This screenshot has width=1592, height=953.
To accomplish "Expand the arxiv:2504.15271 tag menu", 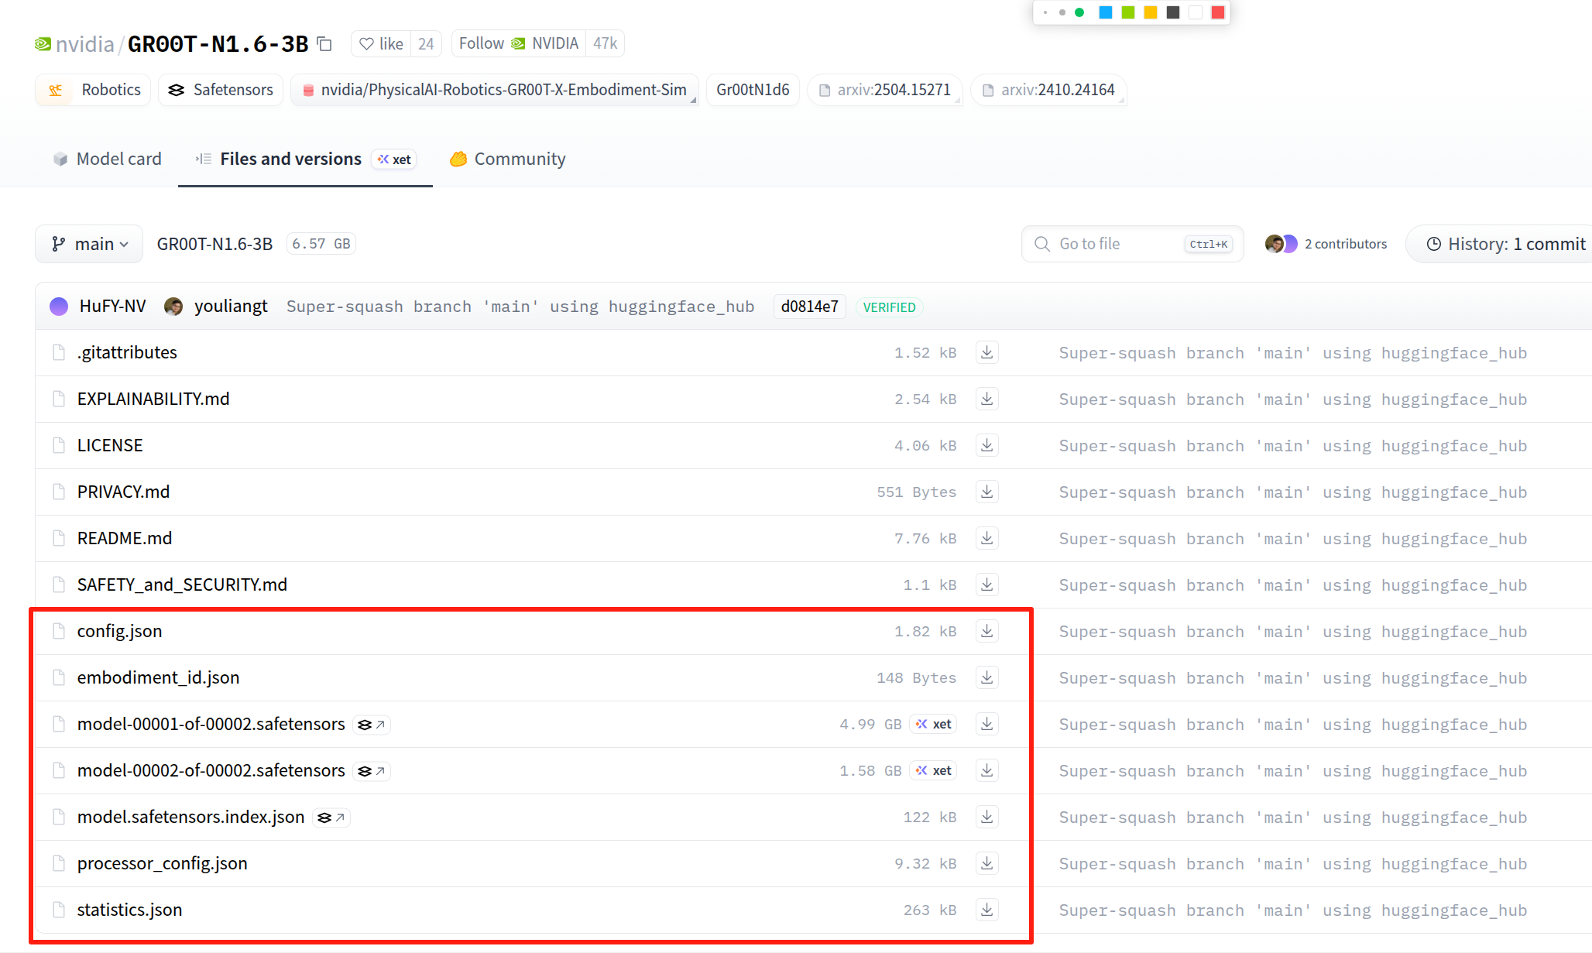I will 958,100.
